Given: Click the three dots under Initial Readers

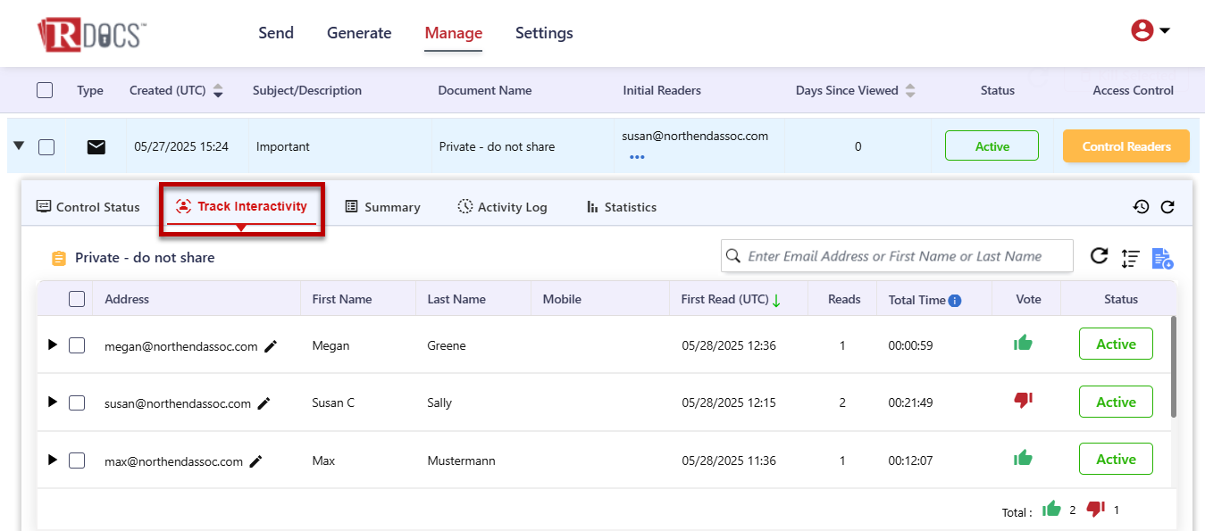Looking at the screenshot, I should (636, 157).
